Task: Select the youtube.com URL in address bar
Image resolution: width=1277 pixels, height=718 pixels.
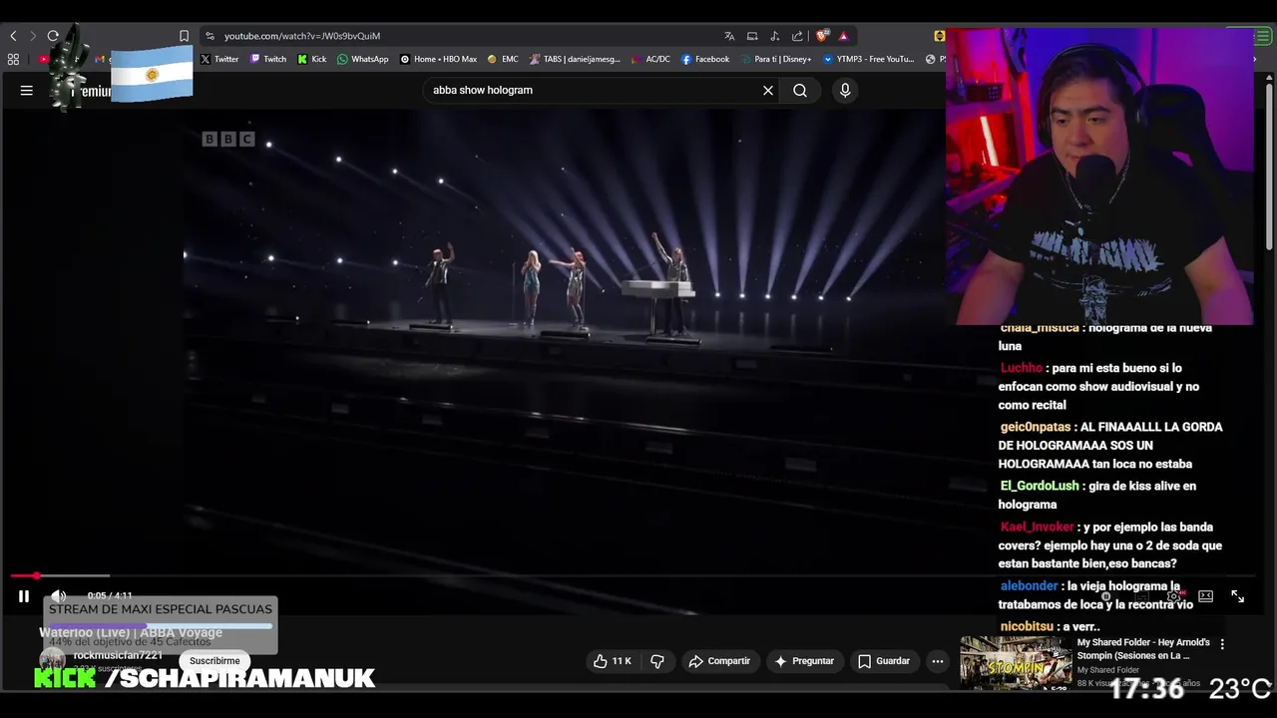Action: click(x=301, y=36)
